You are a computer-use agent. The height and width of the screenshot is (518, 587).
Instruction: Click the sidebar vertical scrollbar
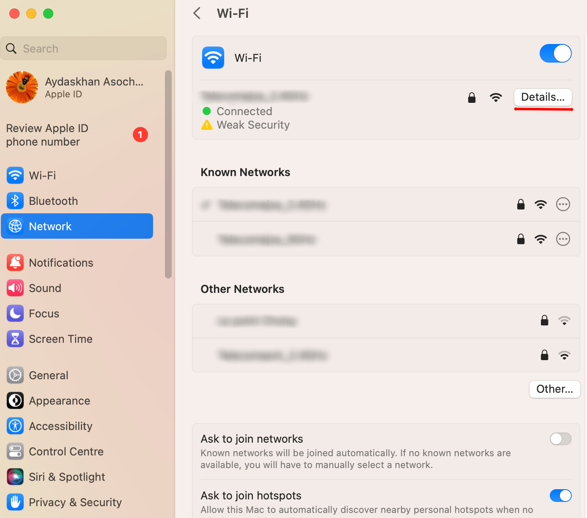click(x=168, y=174)
